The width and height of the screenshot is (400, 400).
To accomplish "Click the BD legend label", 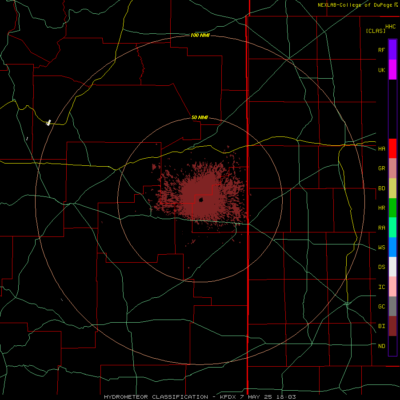I will point(381,188).
